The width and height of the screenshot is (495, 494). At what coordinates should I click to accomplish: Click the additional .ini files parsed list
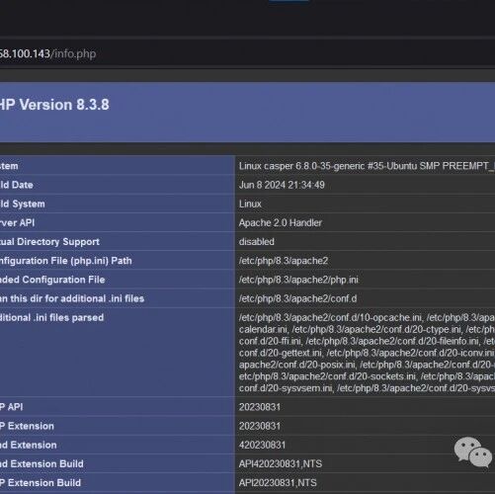(367, 353)
